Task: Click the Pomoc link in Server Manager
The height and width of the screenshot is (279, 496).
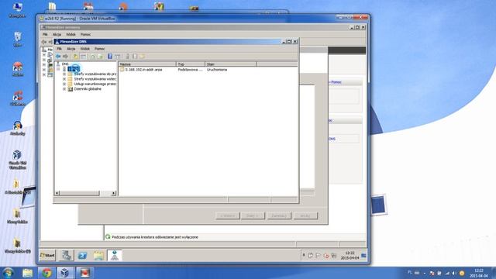Action: pos(336,82)
